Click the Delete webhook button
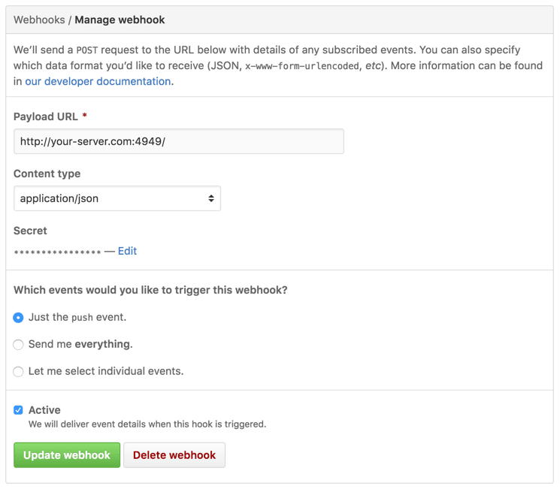 [x=174, y=455]
